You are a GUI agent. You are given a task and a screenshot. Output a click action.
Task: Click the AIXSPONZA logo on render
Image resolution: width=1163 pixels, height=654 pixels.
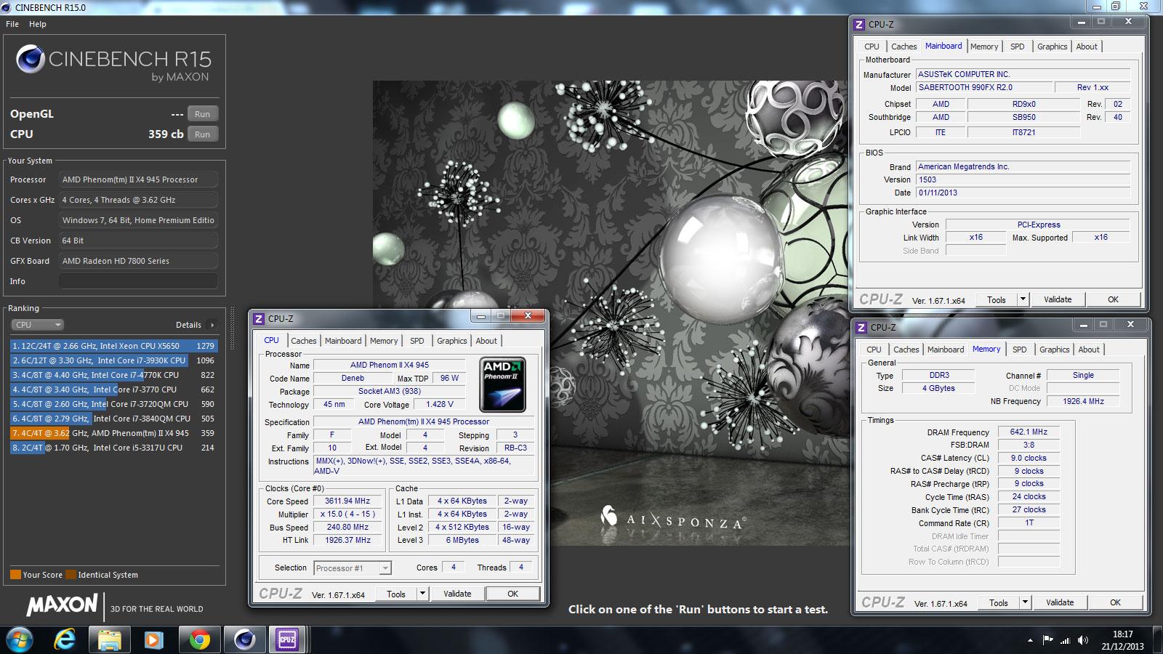tap(672, 517)
